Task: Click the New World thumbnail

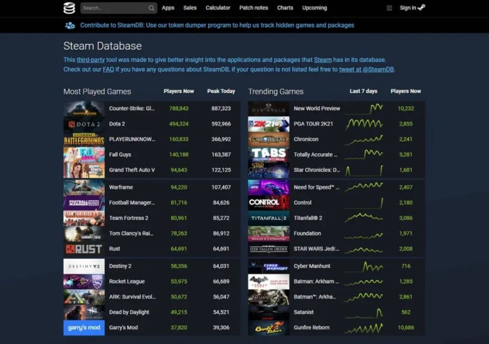Action: click(x=268, y=108)
